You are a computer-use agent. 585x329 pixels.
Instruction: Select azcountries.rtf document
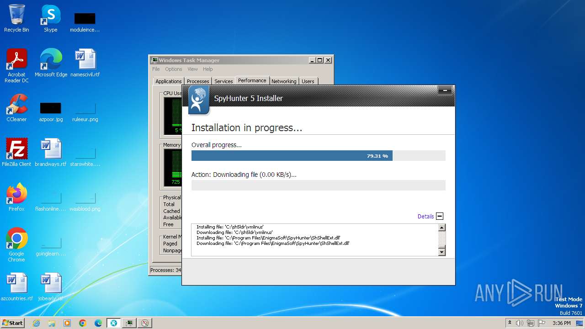[16, 287]
